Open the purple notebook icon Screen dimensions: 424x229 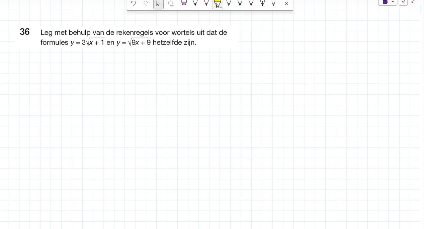click(x=385, y=2)
